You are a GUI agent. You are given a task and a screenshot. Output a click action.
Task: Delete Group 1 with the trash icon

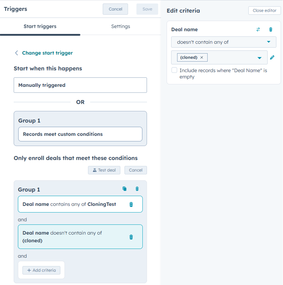137,189
